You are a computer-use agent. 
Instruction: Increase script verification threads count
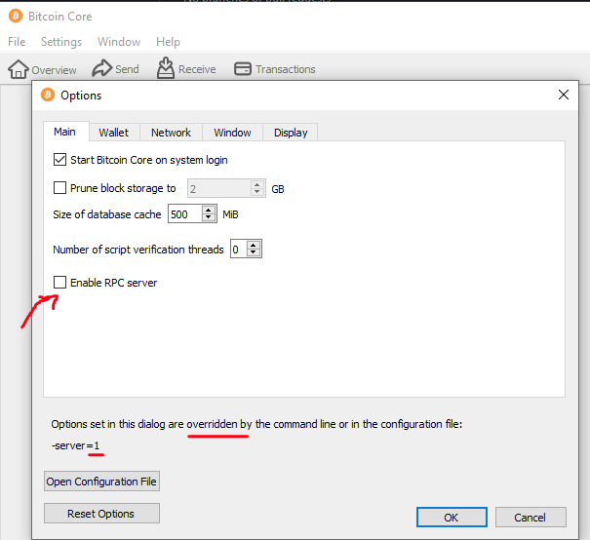pyautogui.click(x=254, y=245)
